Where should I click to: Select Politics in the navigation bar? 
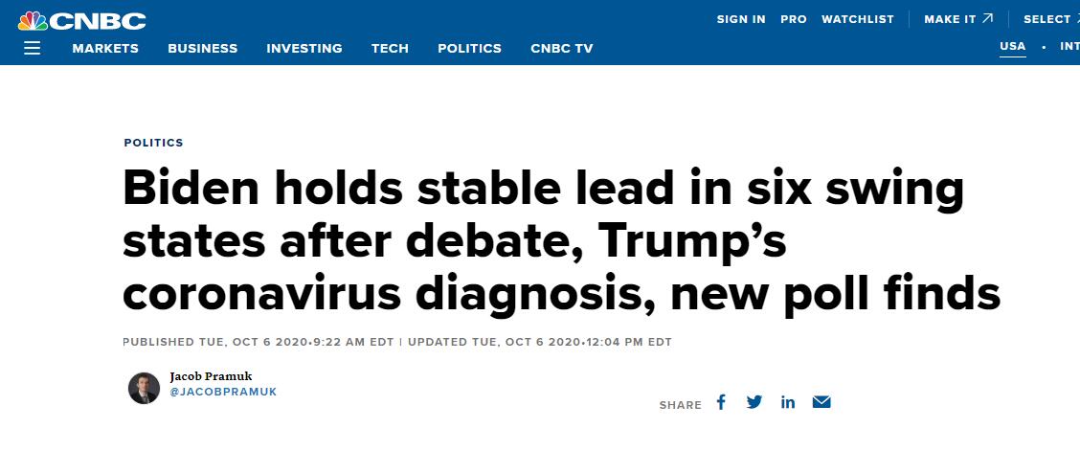point(469,49)
